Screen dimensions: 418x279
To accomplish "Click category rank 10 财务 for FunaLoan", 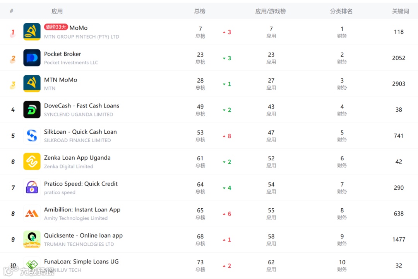I will coord(342,265).
